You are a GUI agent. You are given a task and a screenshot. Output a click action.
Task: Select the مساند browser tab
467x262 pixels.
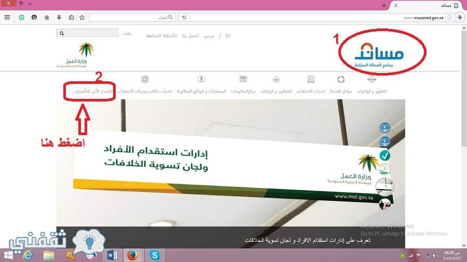pos(428,5)
